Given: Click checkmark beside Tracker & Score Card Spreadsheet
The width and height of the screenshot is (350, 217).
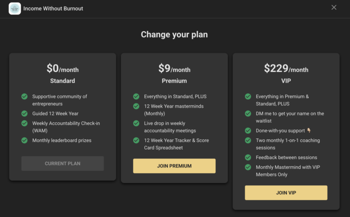Looking at the screenshot, I should click(x=136, y=140).
